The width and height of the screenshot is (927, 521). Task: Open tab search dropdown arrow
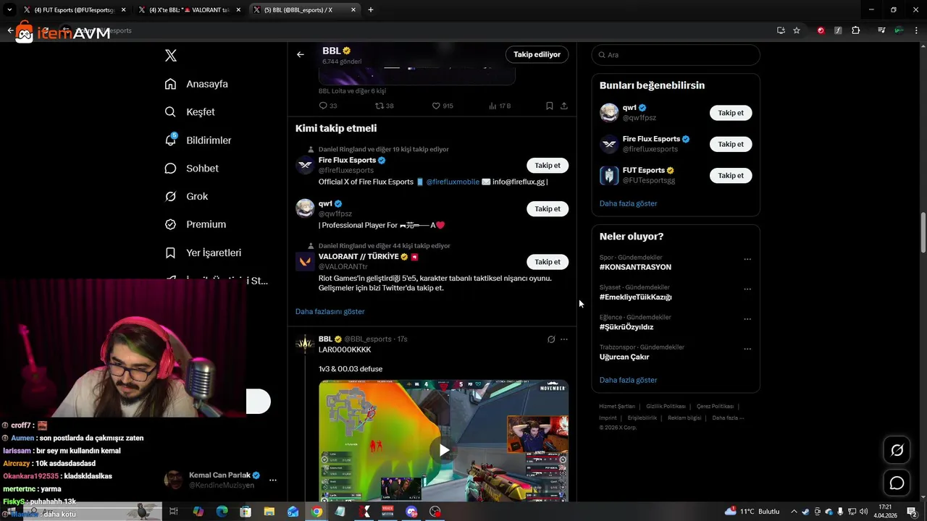click(9, 10)
